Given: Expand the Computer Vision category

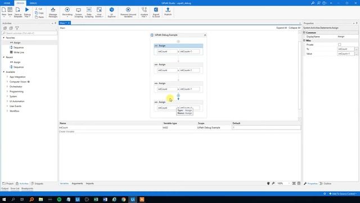Looking at the screenshot, I should pyautogui.click(x=7, y=82).
